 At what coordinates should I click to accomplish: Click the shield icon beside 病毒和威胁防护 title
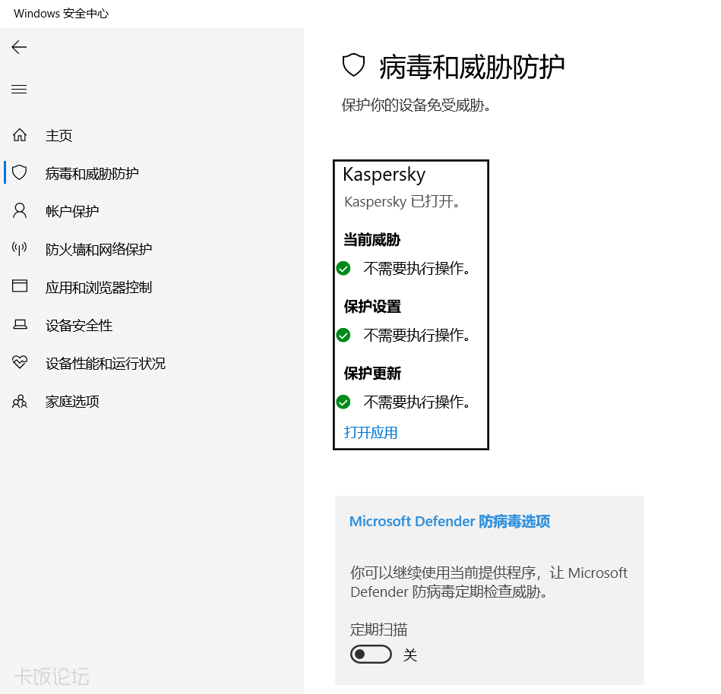click(x=353, y=65)
